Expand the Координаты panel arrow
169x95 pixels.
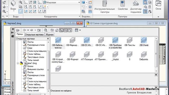point(79,16)
